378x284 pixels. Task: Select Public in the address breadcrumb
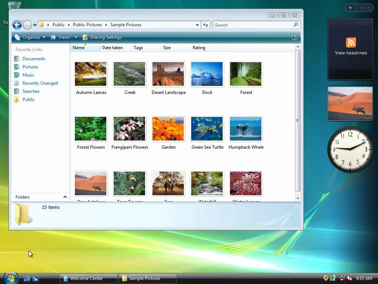click(x=58, y=25)
